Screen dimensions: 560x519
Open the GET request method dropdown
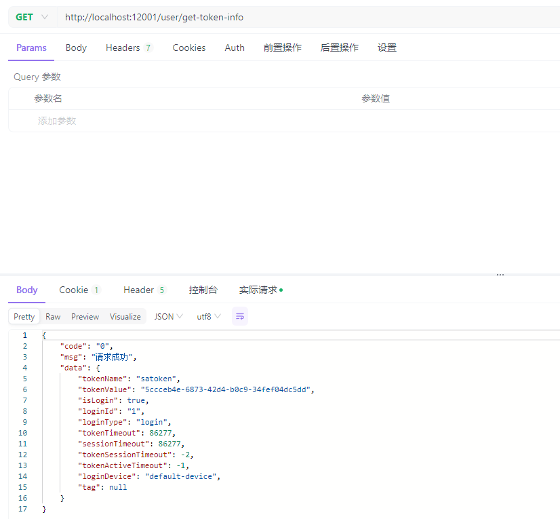pyautogui.click(x=32, y=17)
